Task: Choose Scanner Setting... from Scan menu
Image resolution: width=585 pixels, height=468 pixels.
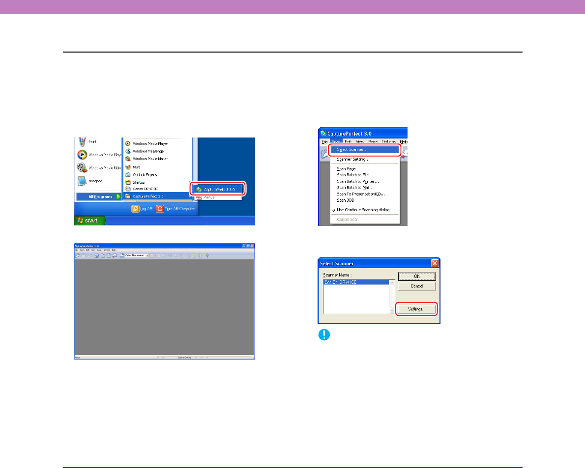Action: point(364,159)
